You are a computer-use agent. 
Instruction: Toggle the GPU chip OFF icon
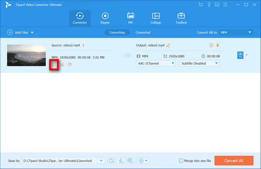130,161
